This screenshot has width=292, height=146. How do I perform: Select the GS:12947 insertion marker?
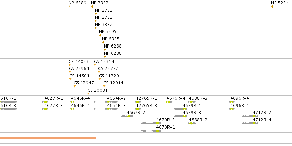click(x=75, y=86)
